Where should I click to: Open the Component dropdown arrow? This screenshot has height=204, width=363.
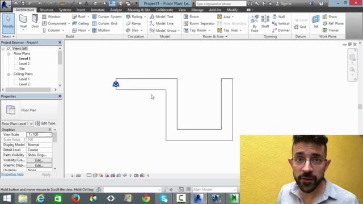click(x=69, y=24)
